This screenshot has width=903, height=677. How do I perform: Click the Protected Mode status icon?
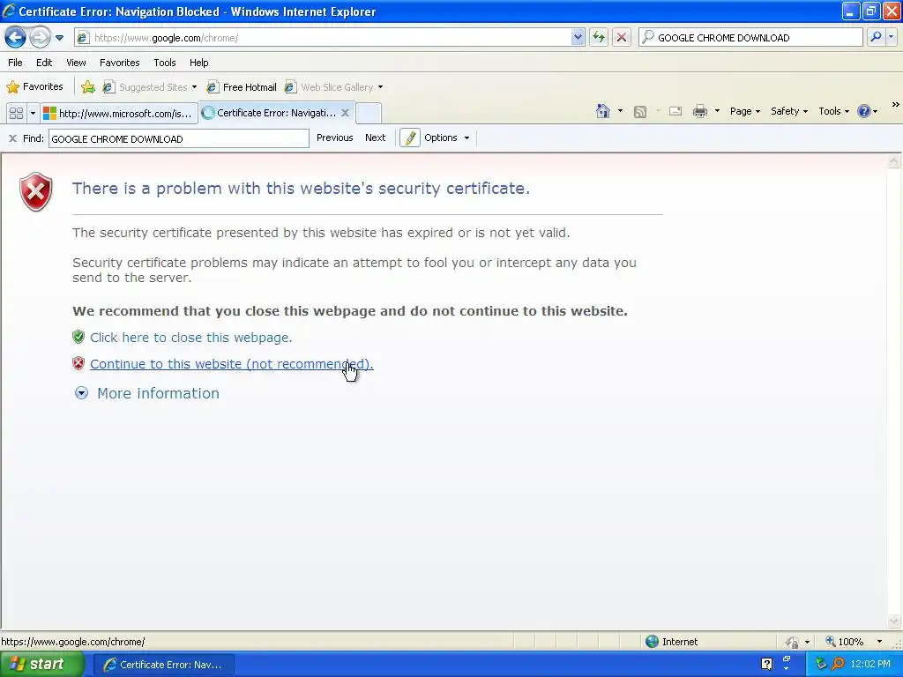point(792,642)
